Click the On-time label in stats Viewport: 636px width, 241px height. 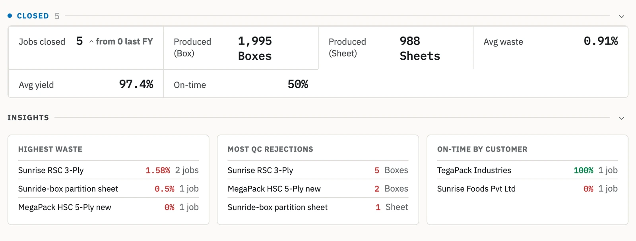pyautogui.click(x=190, y=85)
